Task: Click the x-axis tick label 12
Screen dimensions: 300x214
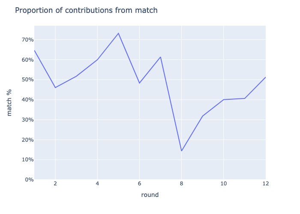Action: click(266, 184)
